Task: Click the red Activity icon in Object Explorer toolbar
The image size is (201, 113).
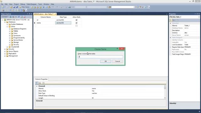Action: tap(24, 17)
